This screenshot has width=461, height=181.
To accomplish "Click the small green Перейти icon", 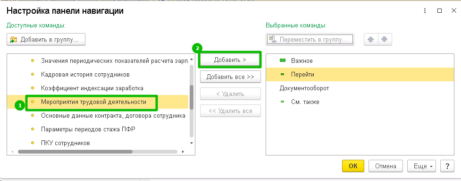I will (283, 75).
